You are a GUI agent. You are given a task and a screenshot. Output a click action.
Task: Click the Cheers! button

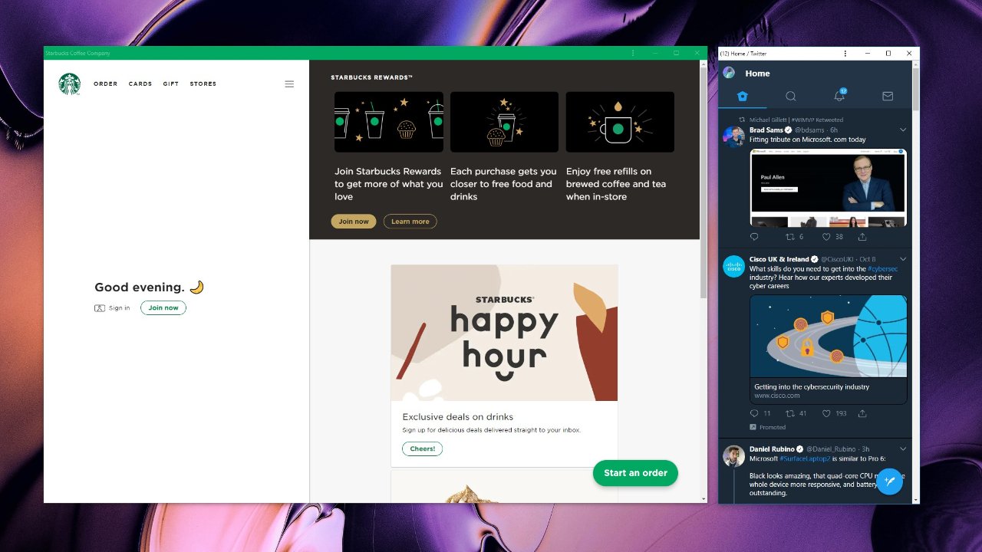click(422, 449)
